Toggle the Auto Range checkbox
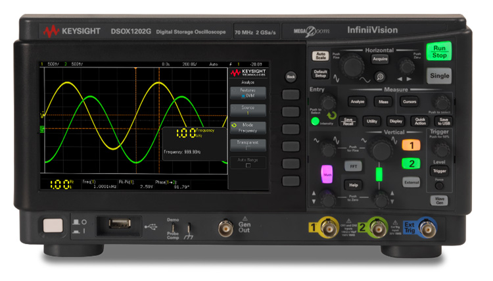 point(247,163)
